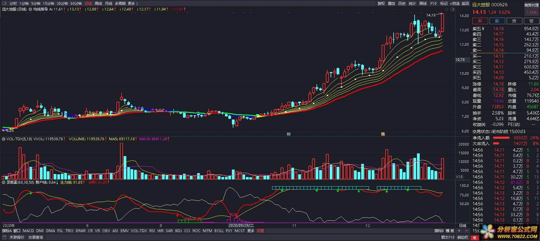The height and width of the screenshot is (241, 540).
Task: Switch to 15分钟 period
Action: (48, 4)
